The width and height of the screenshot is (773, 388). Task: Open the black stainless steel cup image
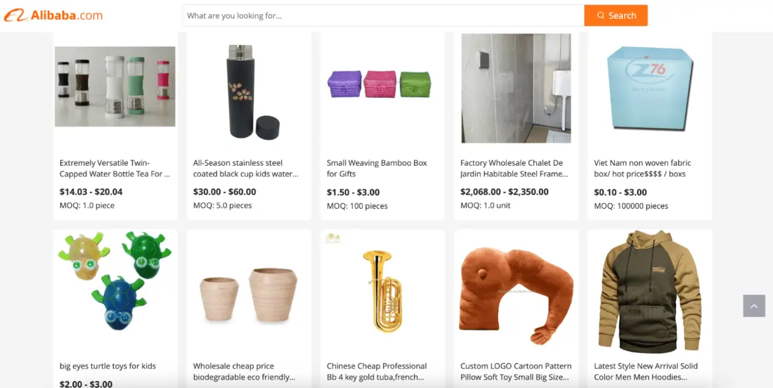click(x=249, y=91)
